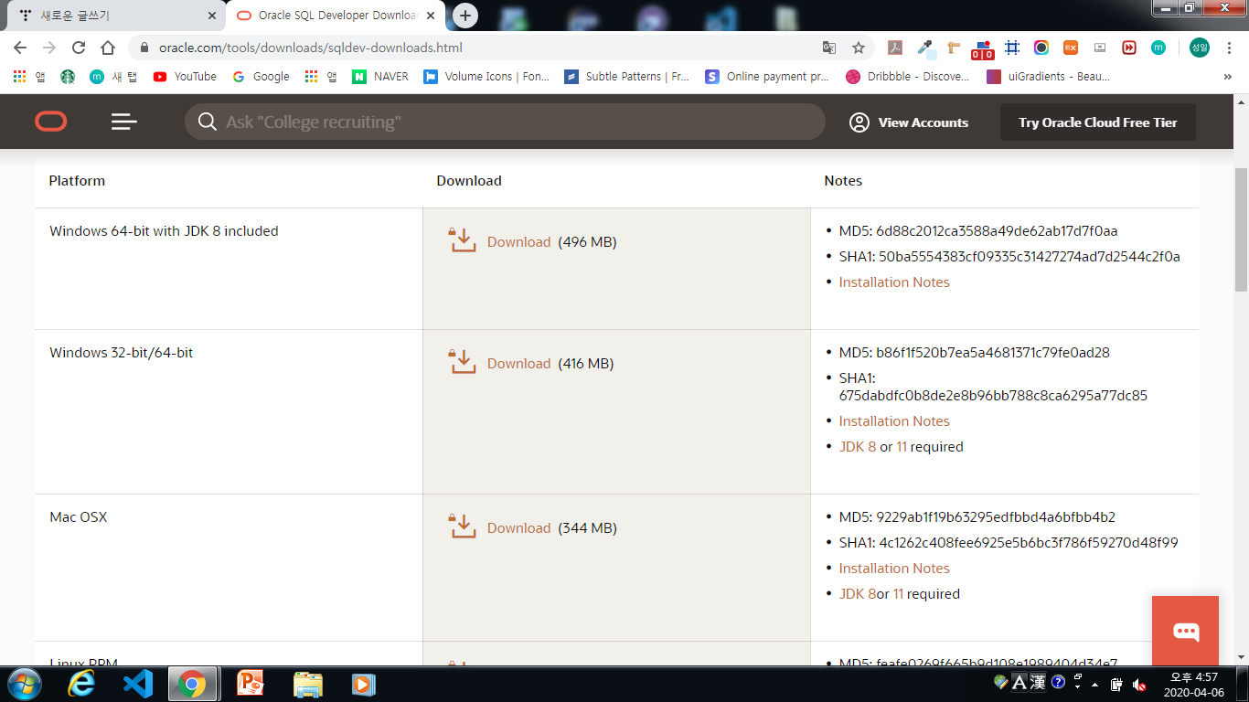Click download icon for Mac OSX
The height and width of the screenshot is (702, 1249).
click(x=463, y=526)
